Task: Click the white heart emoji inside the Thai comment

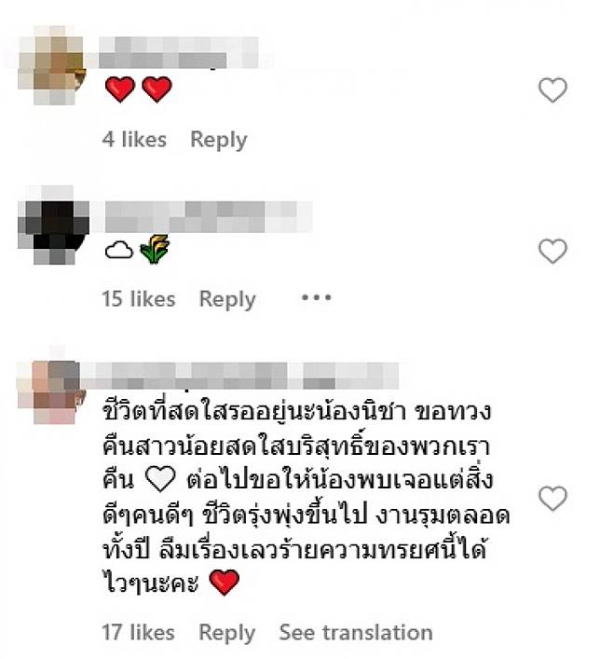Action: 159,479
